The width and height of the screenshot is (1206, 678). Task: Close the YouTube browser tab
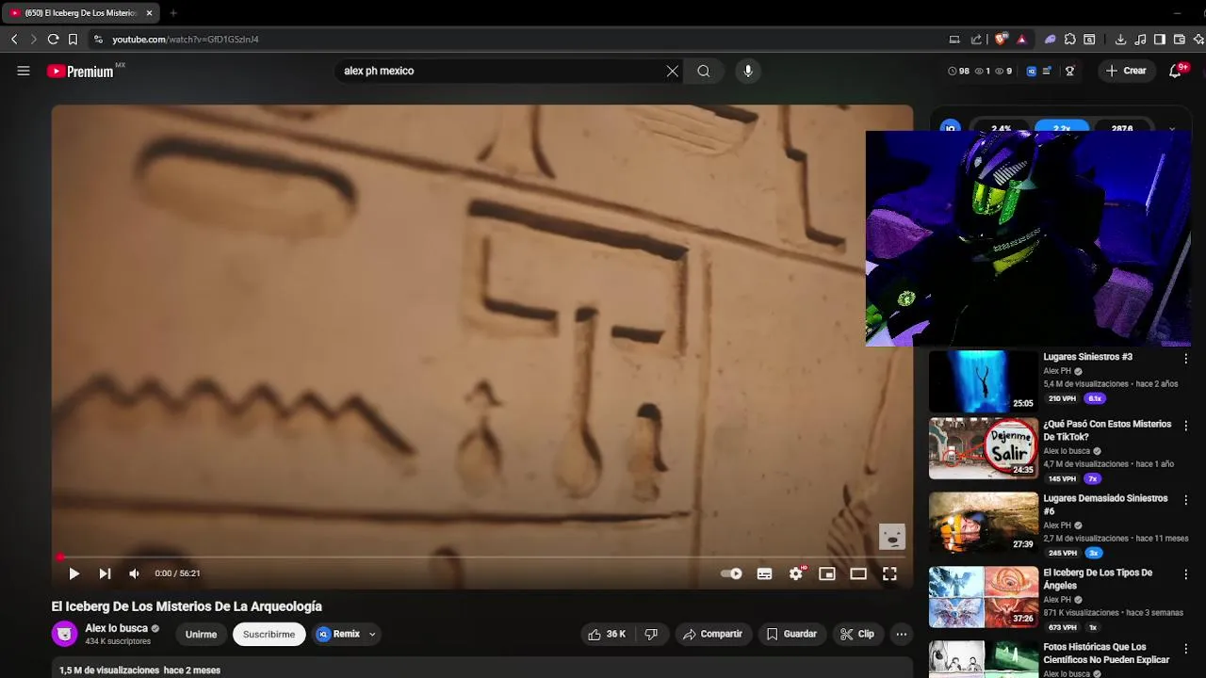pyautogui.click(x=149, y=13)
